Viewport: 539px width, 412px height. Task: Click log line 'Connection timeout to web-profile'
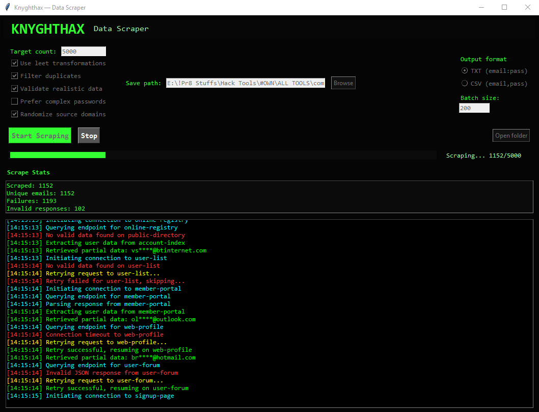(x=85, y=334)
